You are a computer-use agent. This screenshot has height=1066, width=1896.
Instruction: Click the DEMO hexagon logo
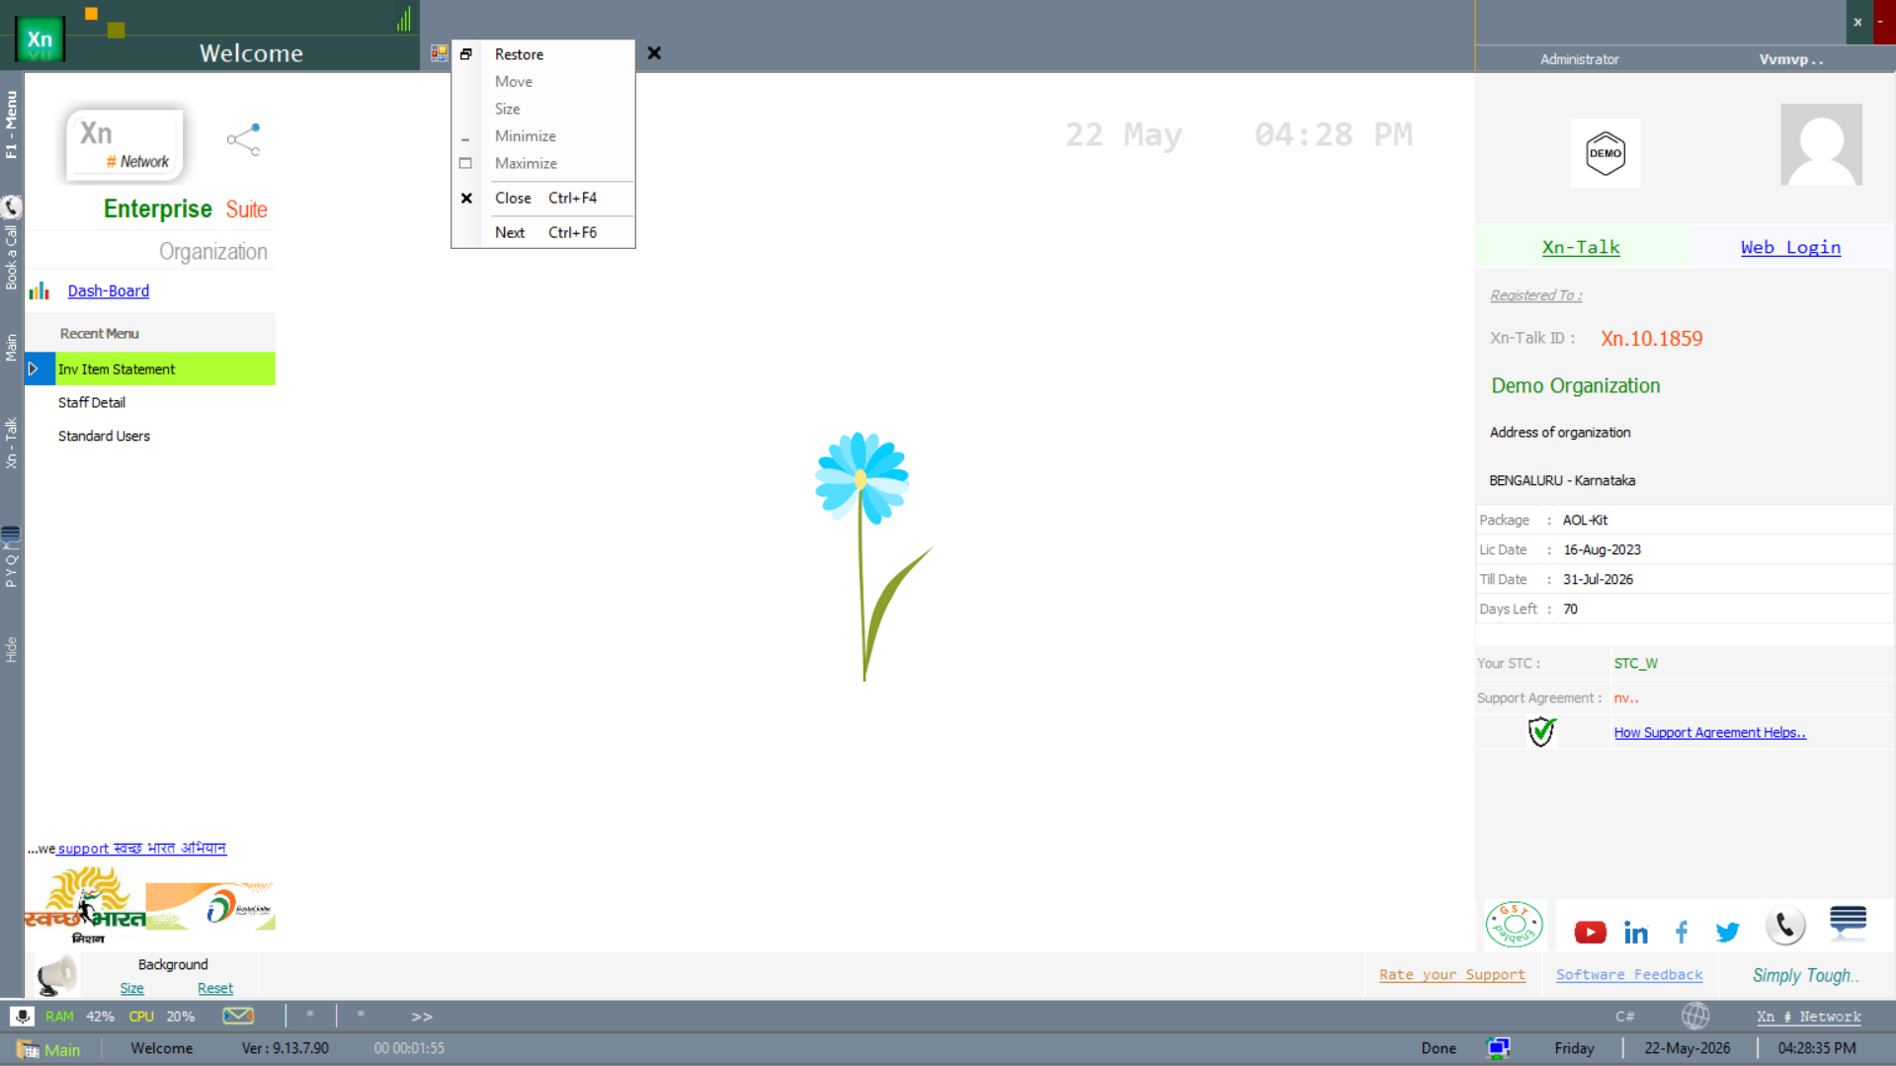coord(1605,153)
